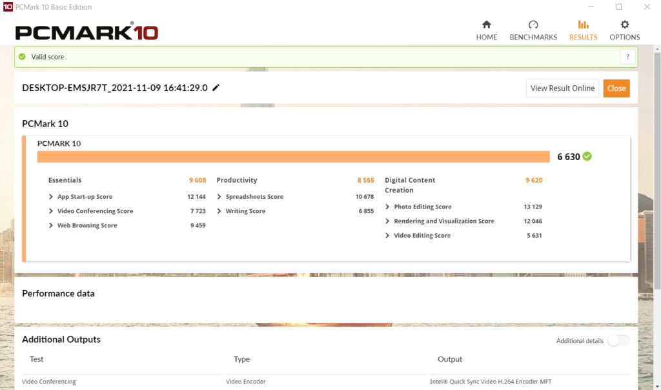The height and width of the screenshot is (390, 661).
Task: Go to the HOME tab label
Action: (487, 37)
